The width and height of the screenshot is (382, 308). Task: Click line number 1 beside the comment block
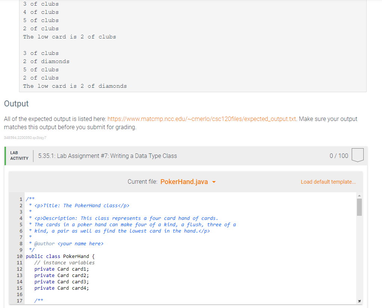(21, 199)
